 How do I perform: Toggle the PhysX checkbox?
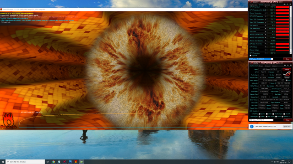pos(276,117)
